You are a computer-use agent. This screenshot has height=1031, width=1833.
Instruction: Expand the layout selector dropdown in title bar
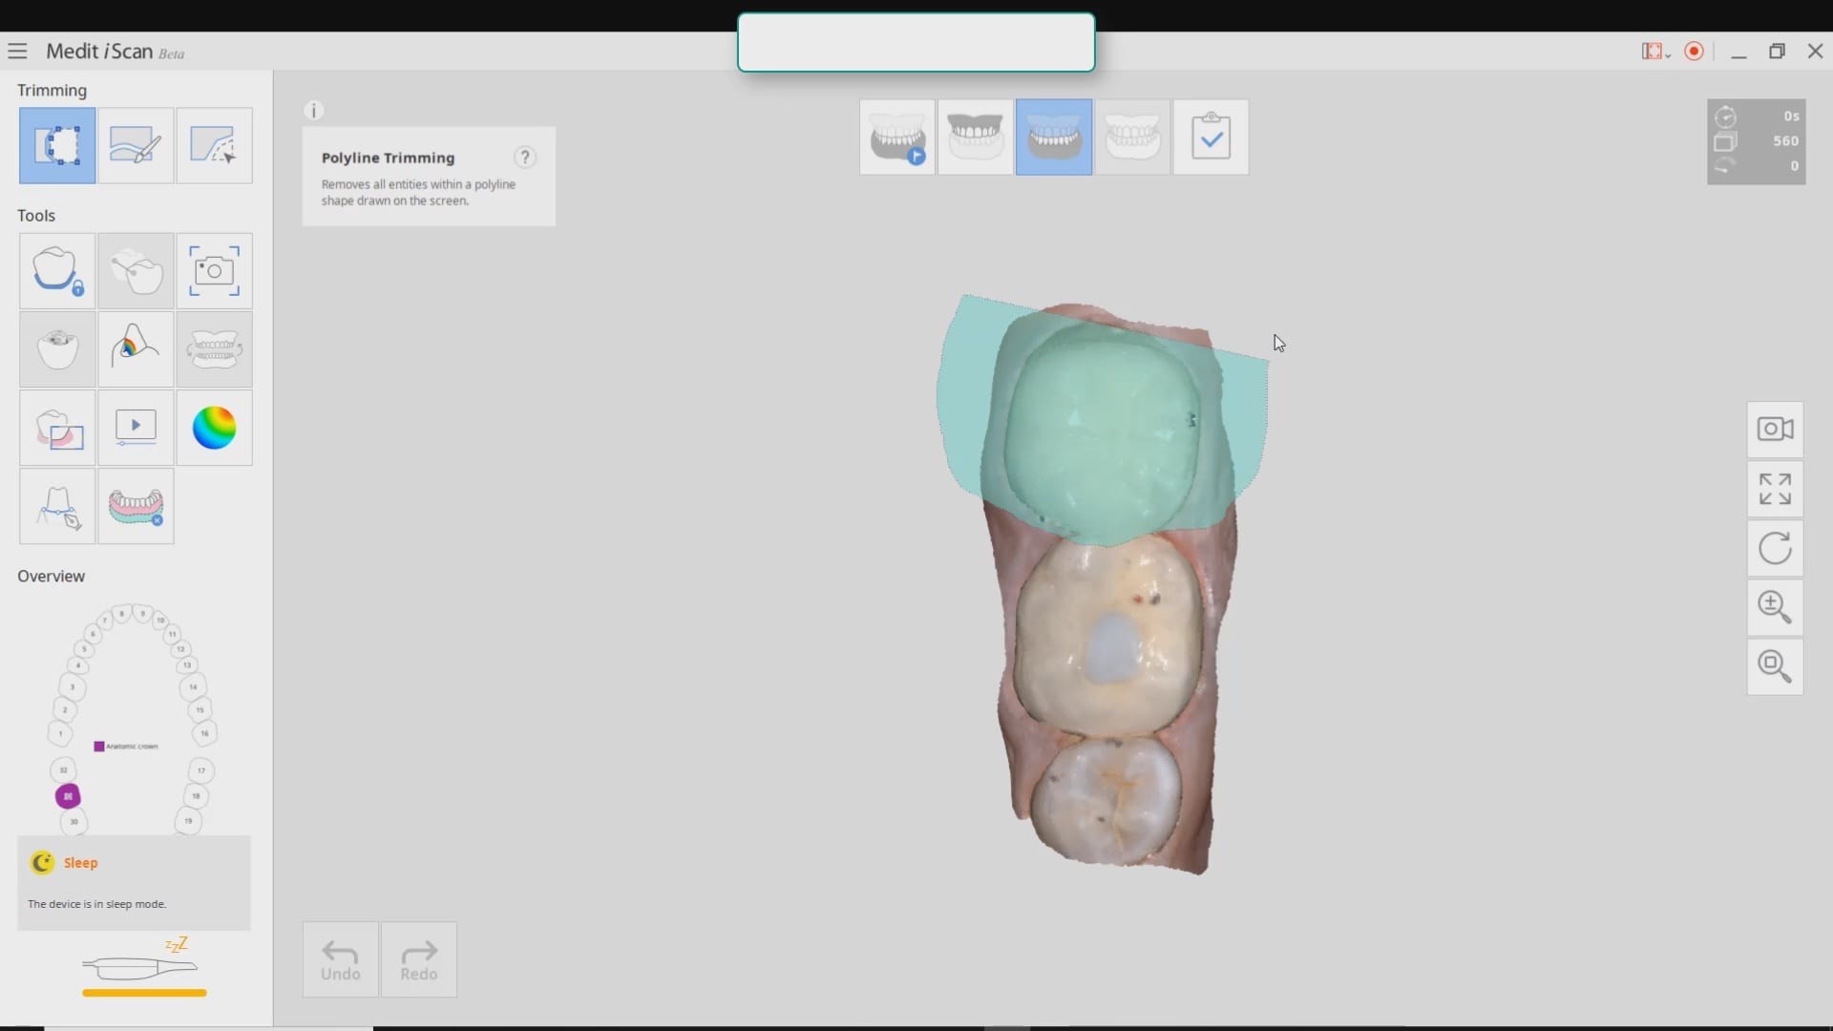coord(1655,52)
